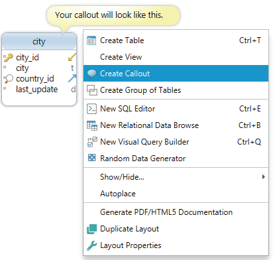Click the New Relational Data Browse icon
The image size is (273, 260).
point(92,125)
